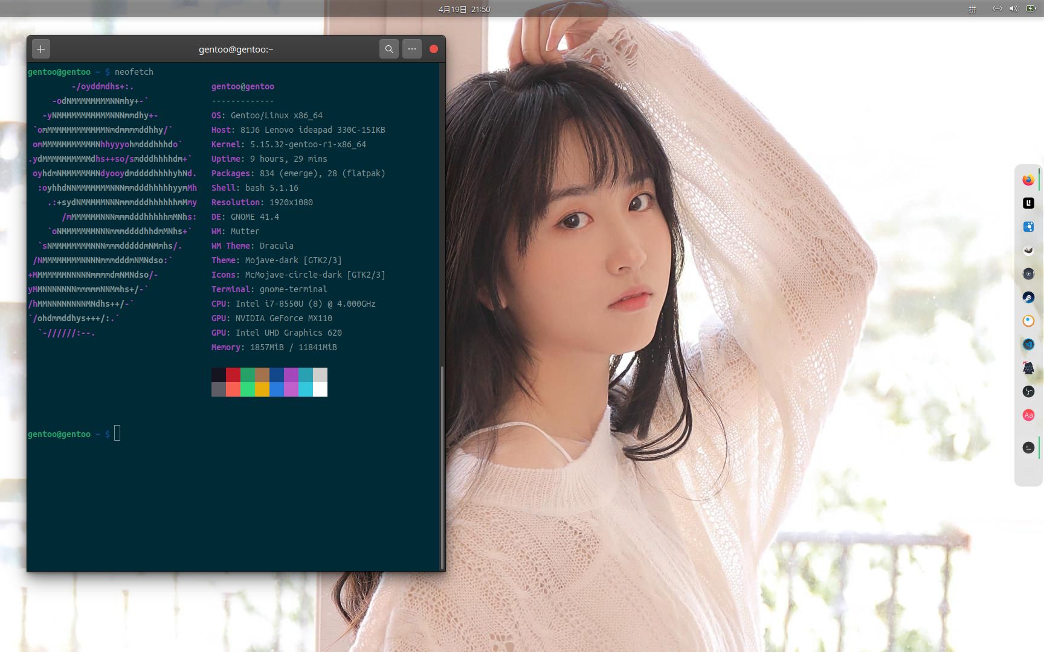Search the terminal output
The height and width of the screenshot is (652, 1044).
[389, 49]
